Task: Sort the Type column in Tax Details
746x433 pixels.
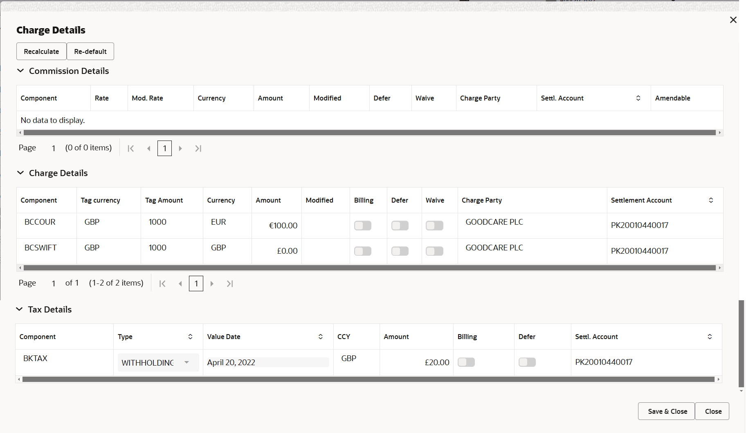Action: (x=190, y=336)
